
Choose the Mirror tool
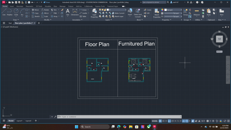point(45,13)
